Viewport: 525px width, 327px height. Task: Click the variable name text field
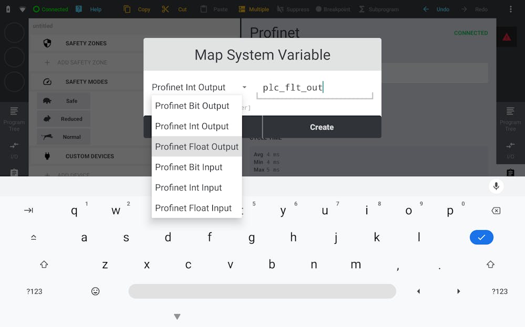point(315,88)
